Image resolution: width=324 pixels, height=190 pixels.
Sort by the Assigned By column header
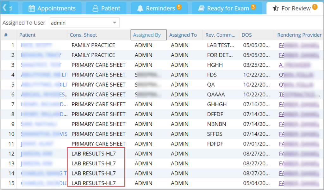pos(147,35)
